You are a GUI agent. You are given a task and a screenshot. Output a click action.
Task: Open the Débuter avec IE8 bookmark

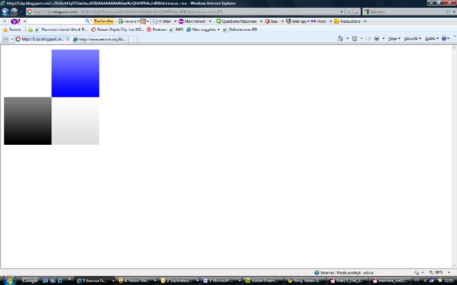(240, 30)
